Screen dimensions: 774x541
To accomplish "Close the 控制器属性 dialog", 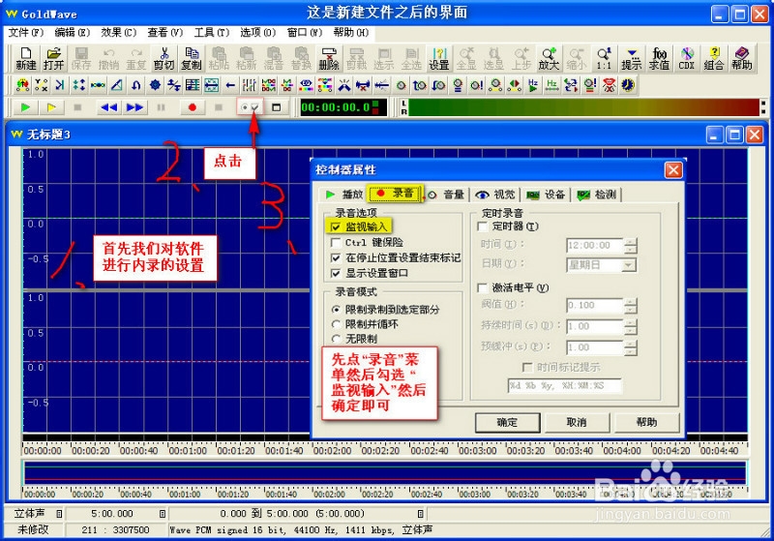I will coord(673,170).
